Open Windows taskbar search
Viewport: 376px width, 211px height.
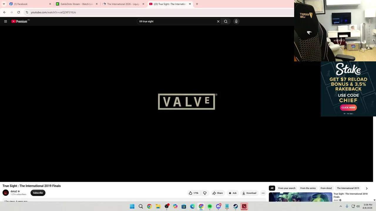(141, 206)
